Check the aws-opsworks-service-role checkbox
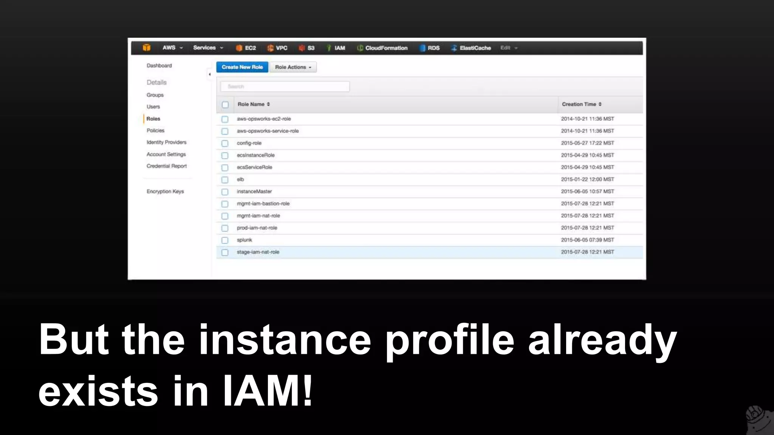 point(225,131)
